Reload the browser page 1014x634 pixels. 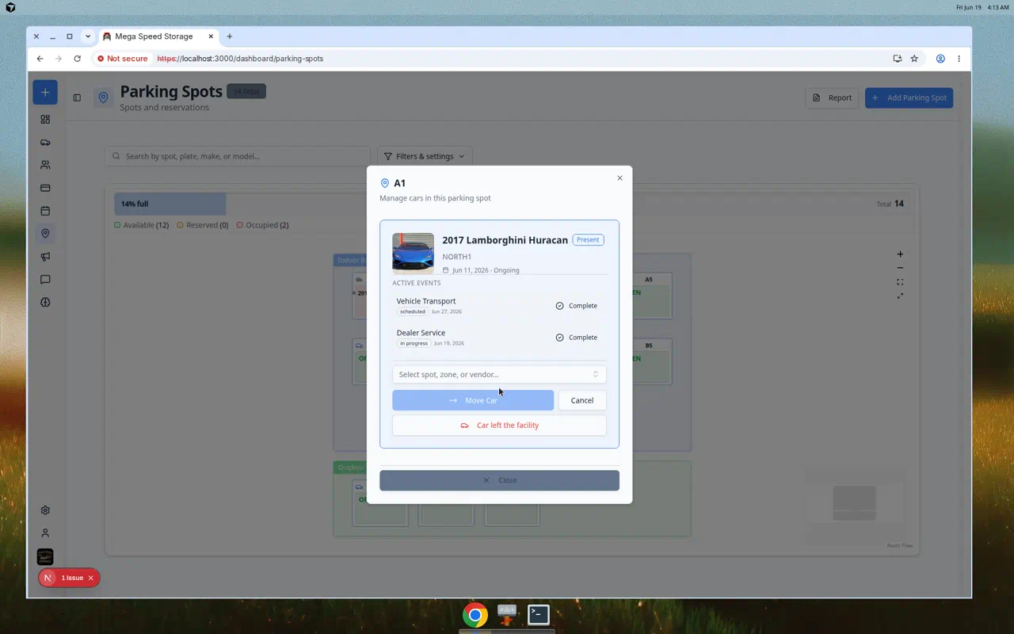click(x=77, y=59)
